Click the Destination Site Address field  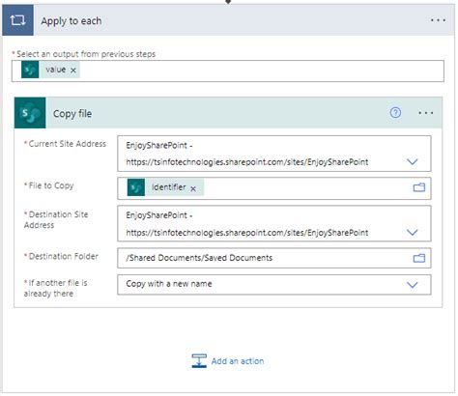[274, 224]
